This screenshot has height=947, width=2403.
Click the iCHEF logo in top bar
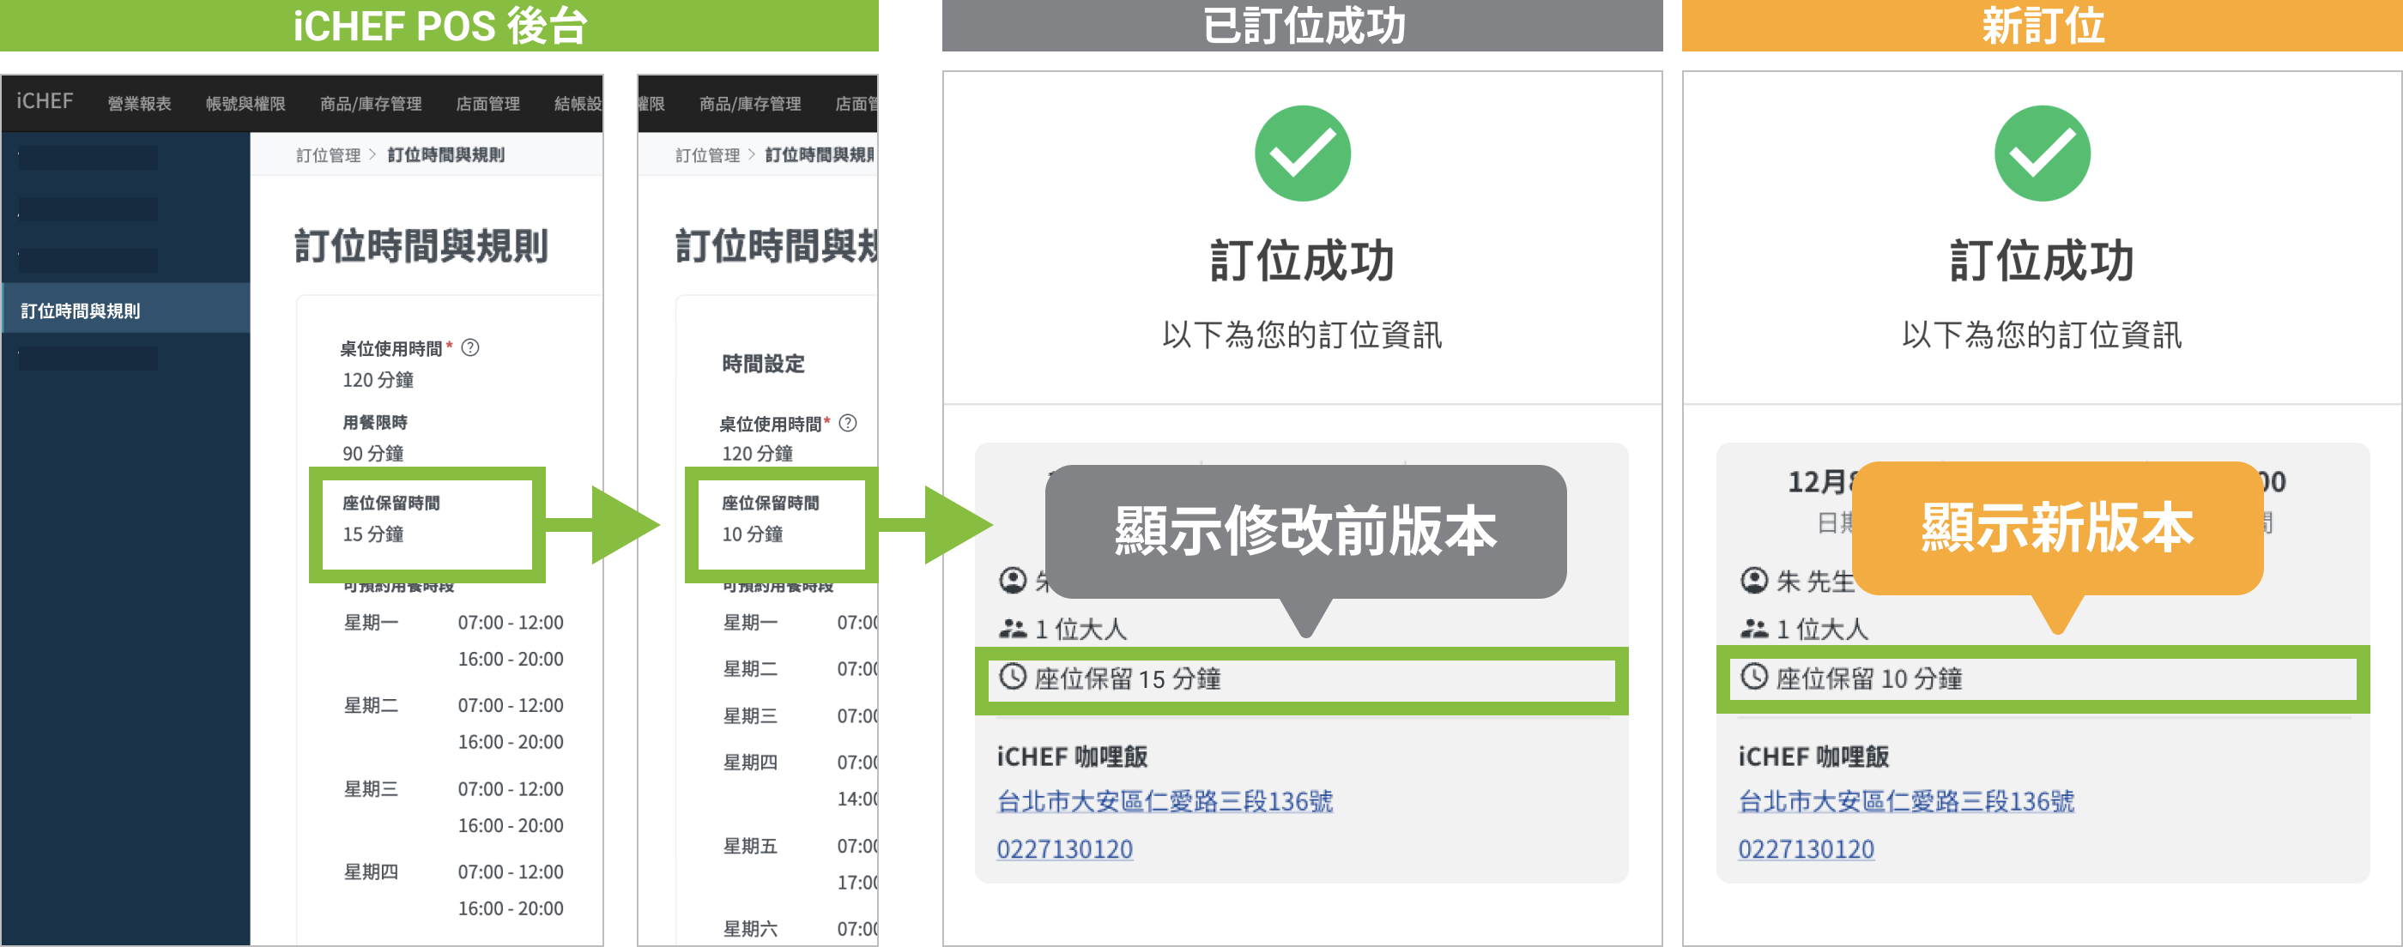(x=45, y=101)
